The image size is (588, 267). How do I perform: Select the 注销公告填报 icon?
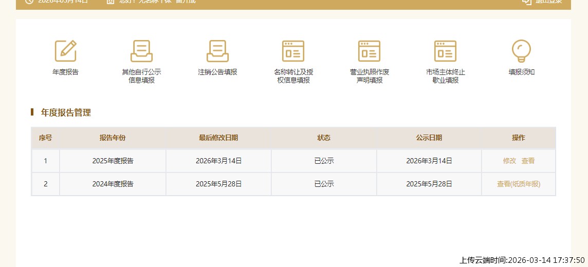coord(217,51)
